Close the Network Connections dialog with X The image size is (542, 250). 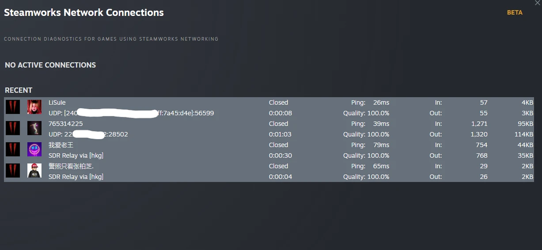point(538,2)
